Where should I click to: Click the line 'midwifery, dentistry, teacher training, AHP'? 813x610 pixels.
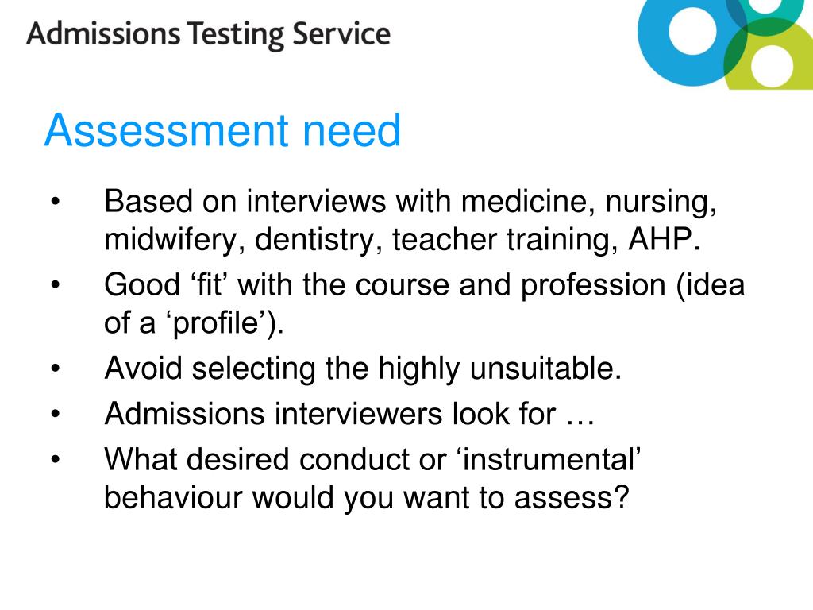click(x=403, y=240)
